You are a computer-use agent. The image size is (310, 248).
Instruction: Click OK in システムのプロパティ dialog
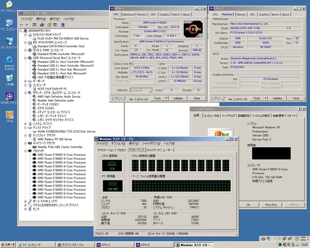(x=248, y=205)
